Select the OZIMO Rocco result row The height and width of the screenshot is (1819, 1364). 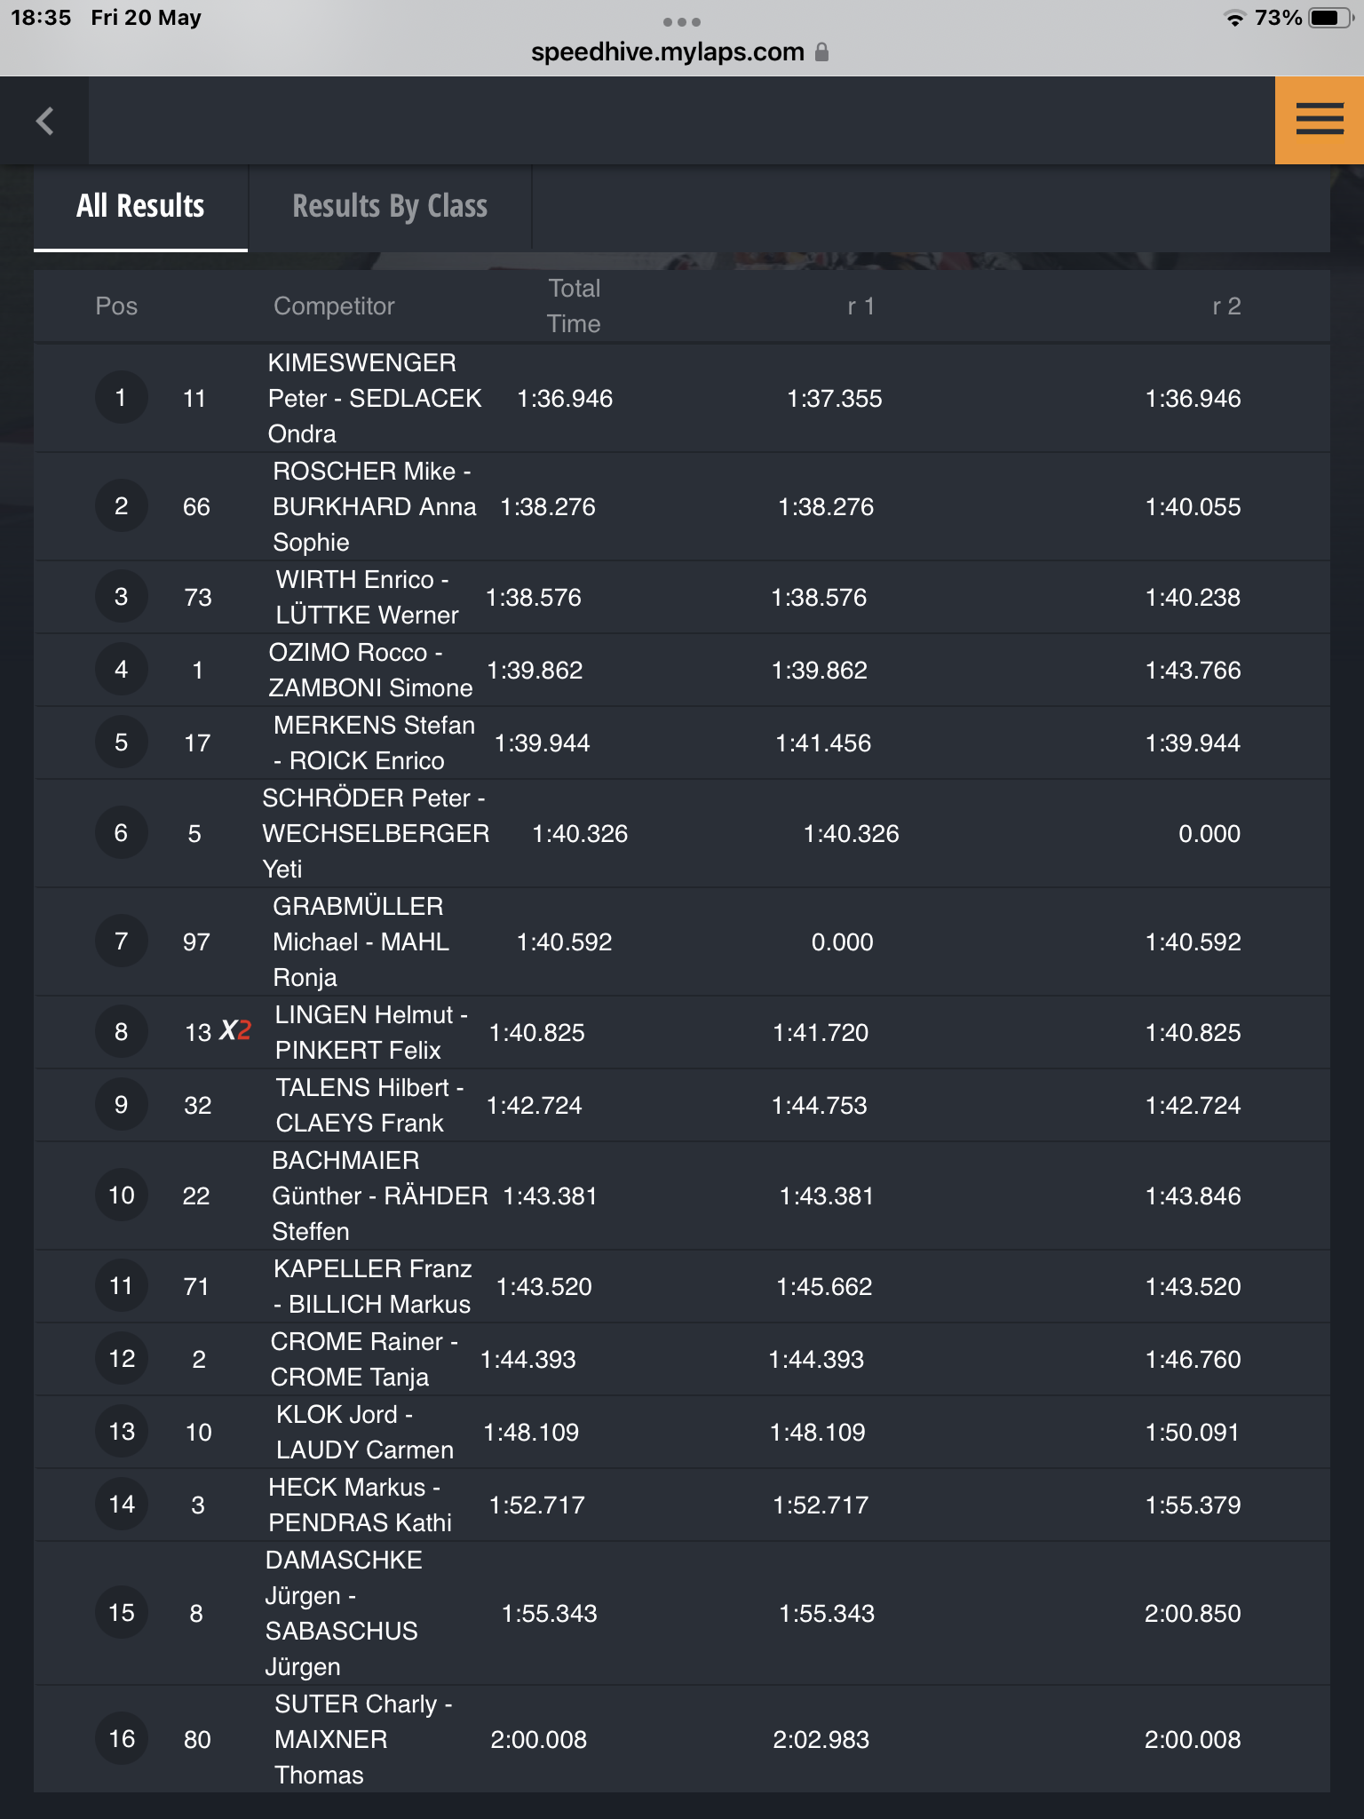point(682,671)
